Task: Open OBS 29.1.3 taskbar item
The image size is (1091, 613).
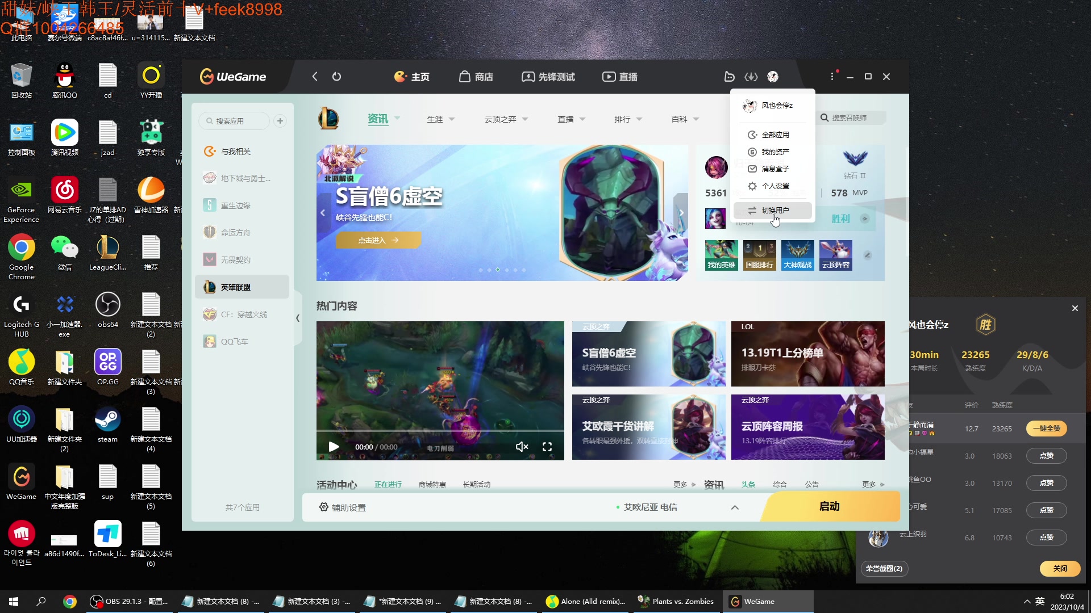Action: pos(130,602)
